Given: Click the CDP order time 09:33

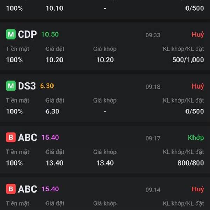Looking at the screenshot, I should tap(153, 35).
